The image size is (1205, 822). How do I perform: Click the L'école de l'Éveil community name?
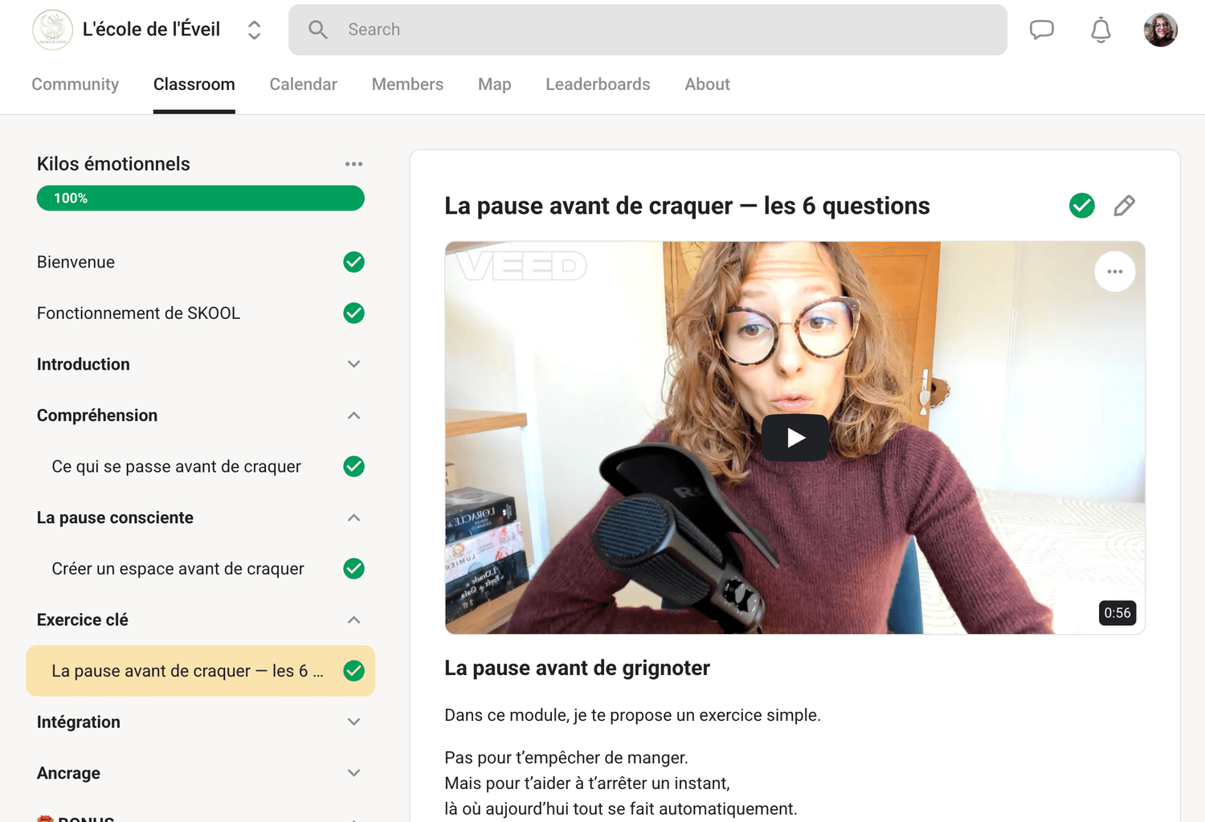tap(151, 30)
